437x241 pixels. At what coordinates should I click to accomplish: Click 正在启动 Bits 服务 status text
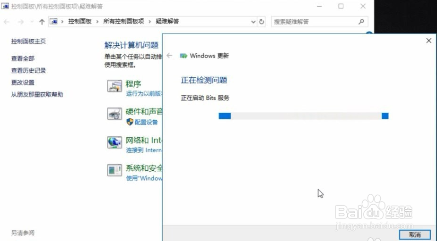(205, 98)
